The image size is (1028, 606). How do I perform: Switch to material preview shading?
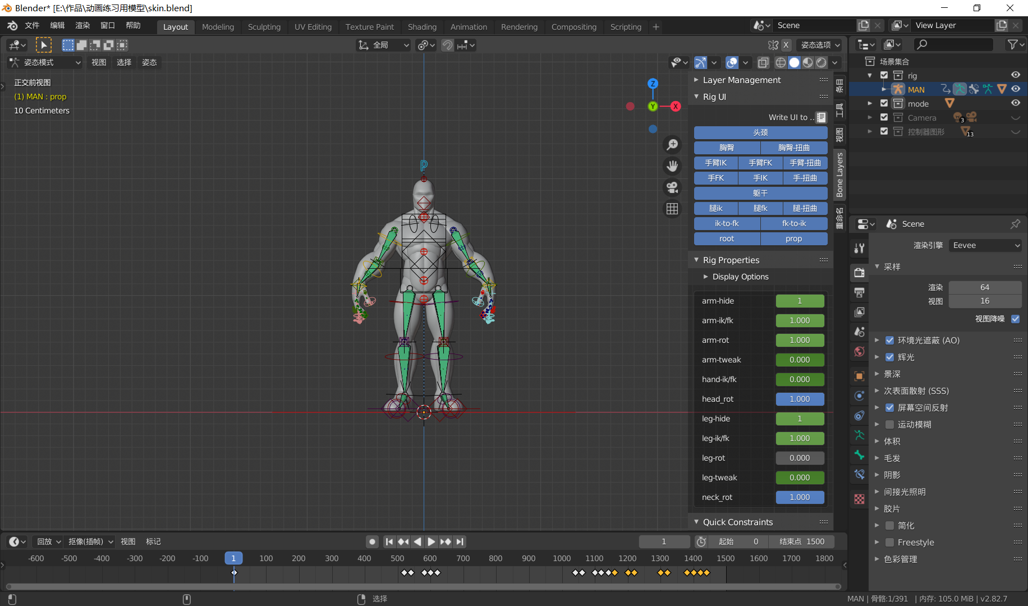pyautogui.click(x=807, y=62)
